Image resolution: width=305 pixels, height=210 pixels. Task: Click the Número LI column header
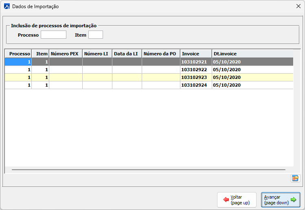coord(97,54)
